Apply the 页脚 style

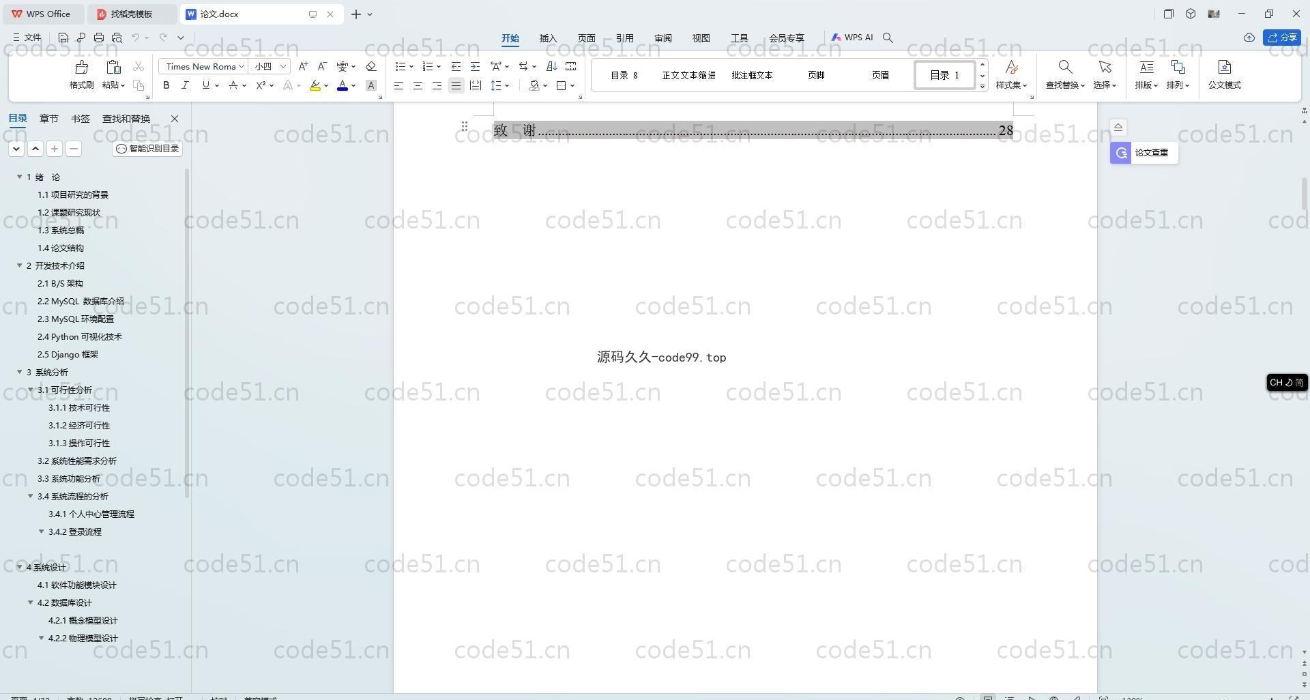(x=816, y=75)
